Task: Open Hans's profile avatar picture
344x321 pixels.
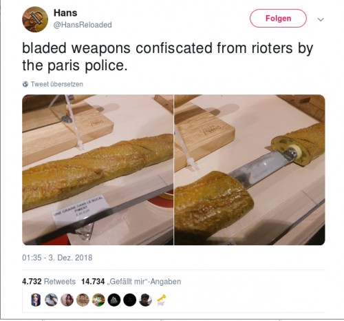Action: (x=35, y=19)
